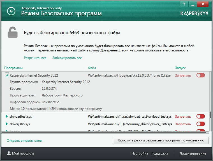Collapse the Kaspersky Internet Security 2012 row
This screenshot has width=213, height=161.
[7, 75]
